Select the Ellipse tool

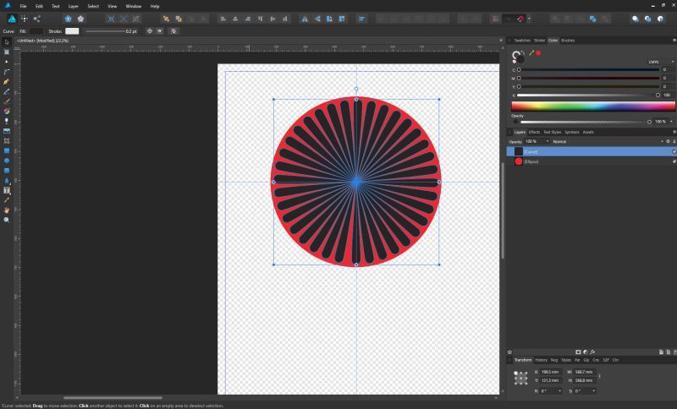(7, 161)
